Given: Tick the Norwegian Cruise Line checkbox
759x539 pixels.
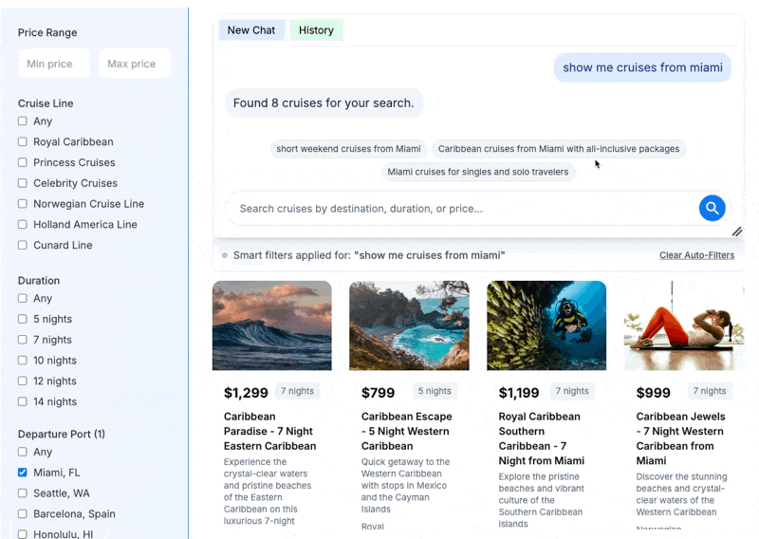Looking at the screenshot, I should point(23,204).
